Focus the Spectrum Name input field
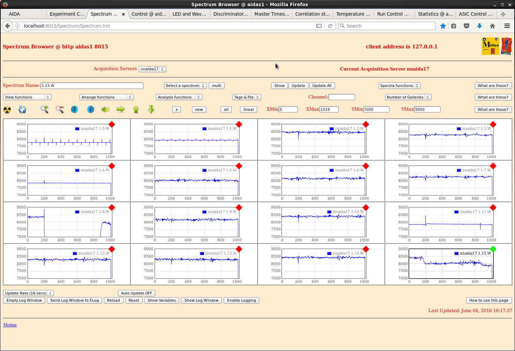 92,86
